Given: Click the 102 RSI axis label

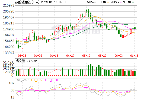Looking at the screenshot, I should coord(12,83).
